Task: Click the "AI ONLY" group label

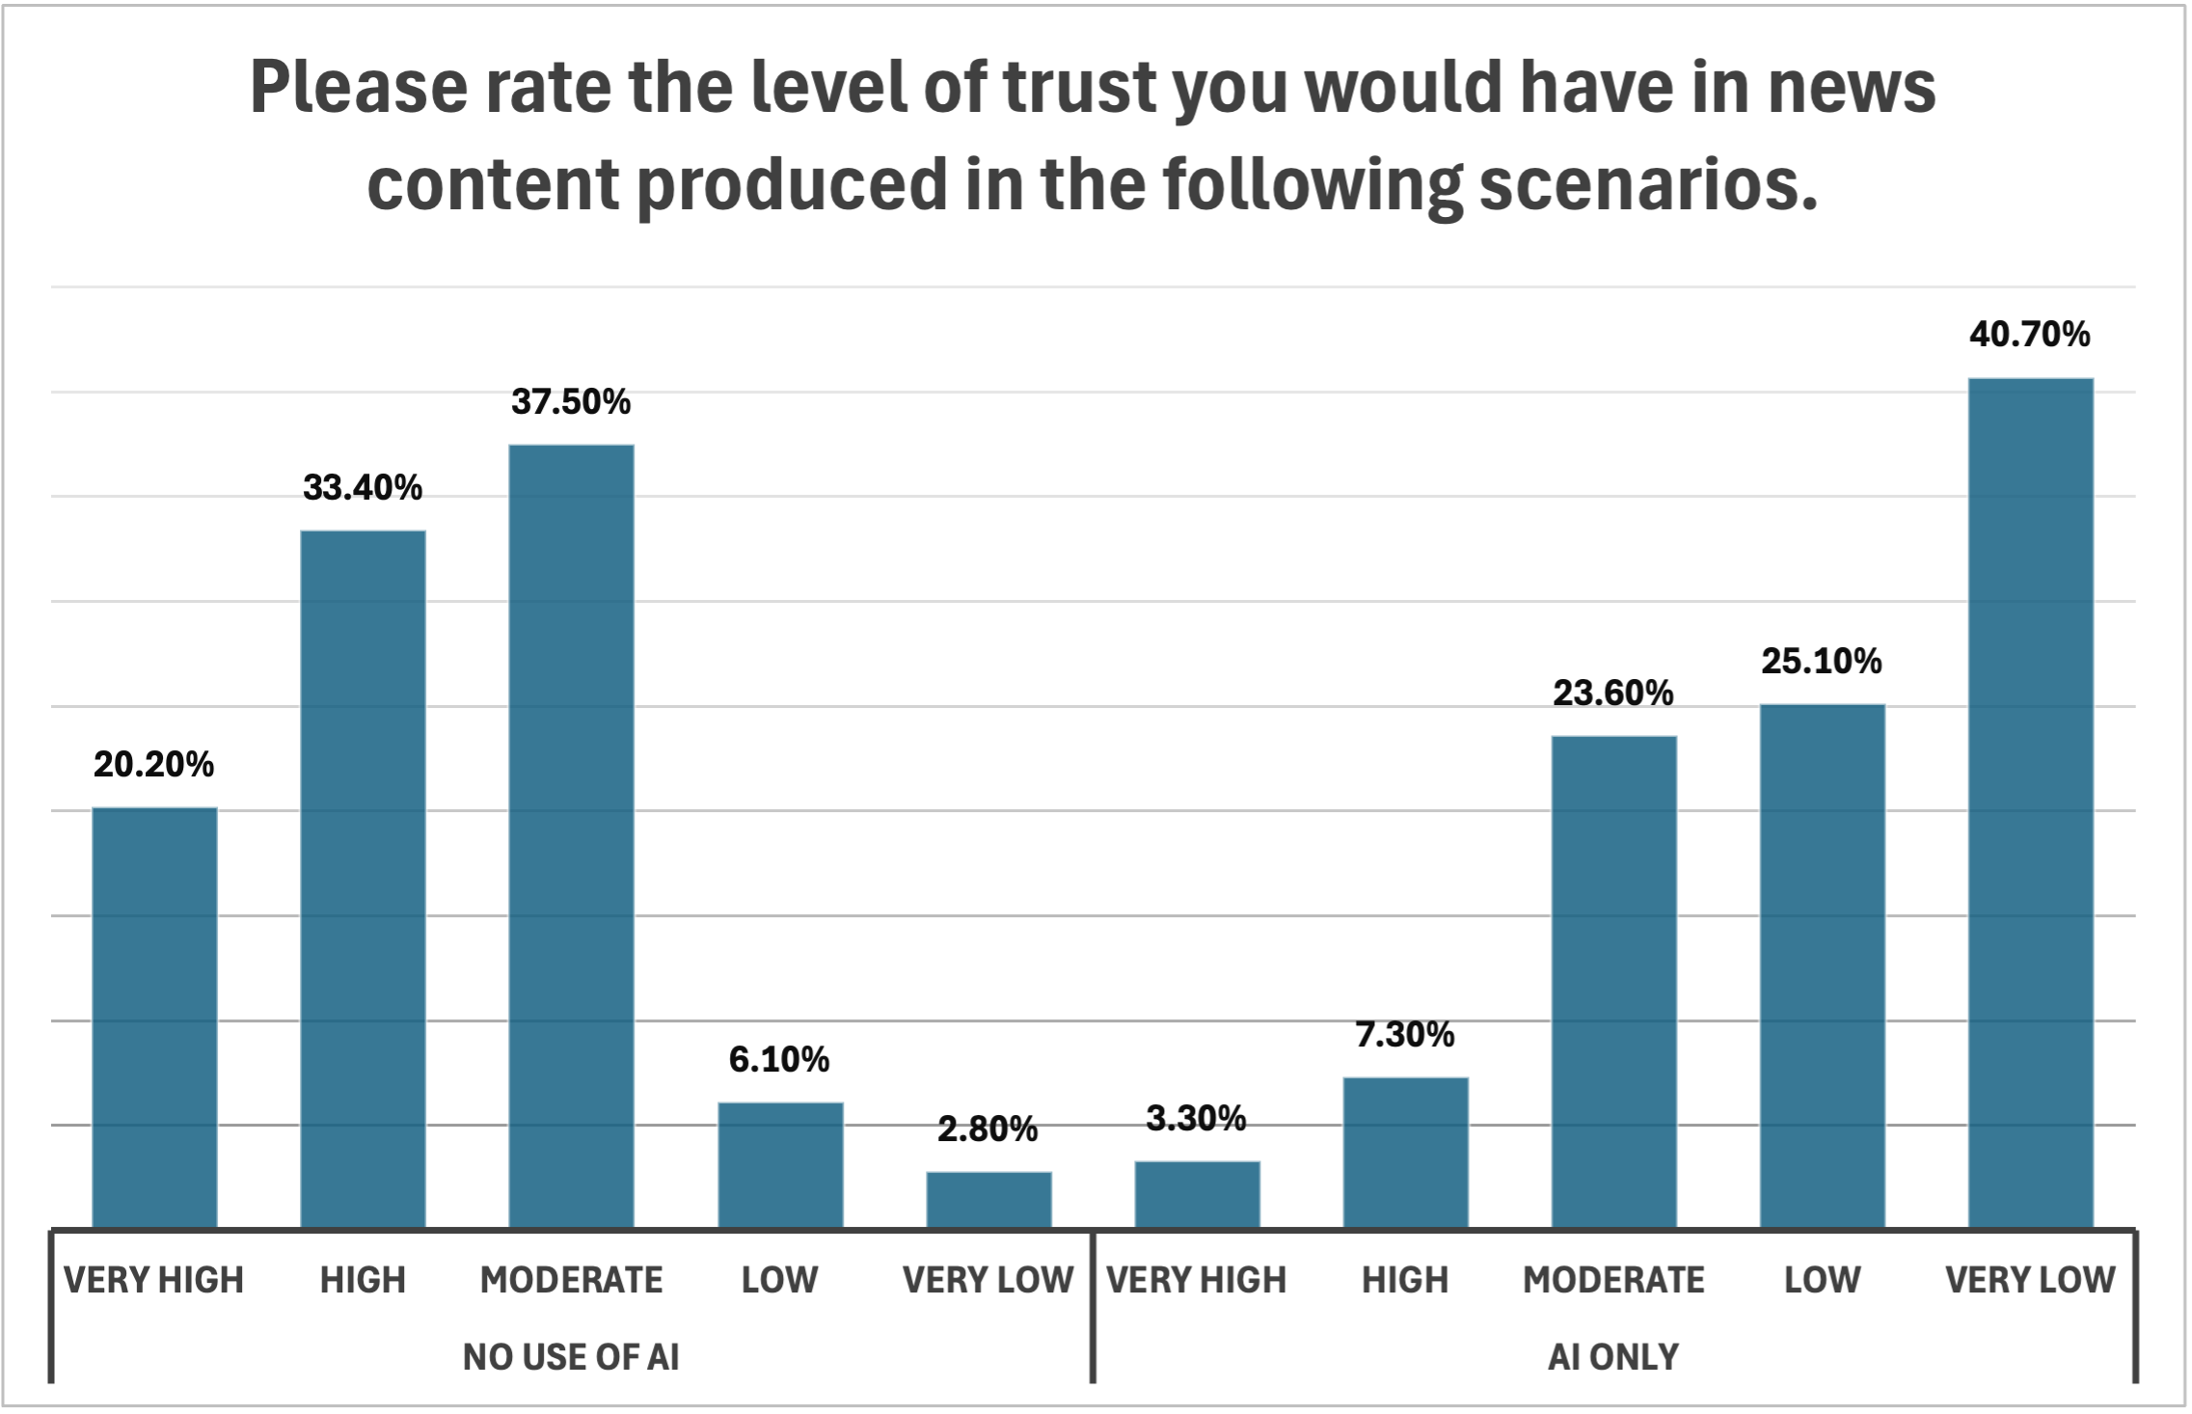Action: 1613,1357
